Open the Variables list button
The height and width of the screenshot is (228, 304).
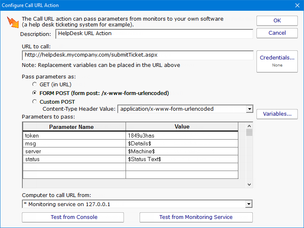[x=277, y=114]
